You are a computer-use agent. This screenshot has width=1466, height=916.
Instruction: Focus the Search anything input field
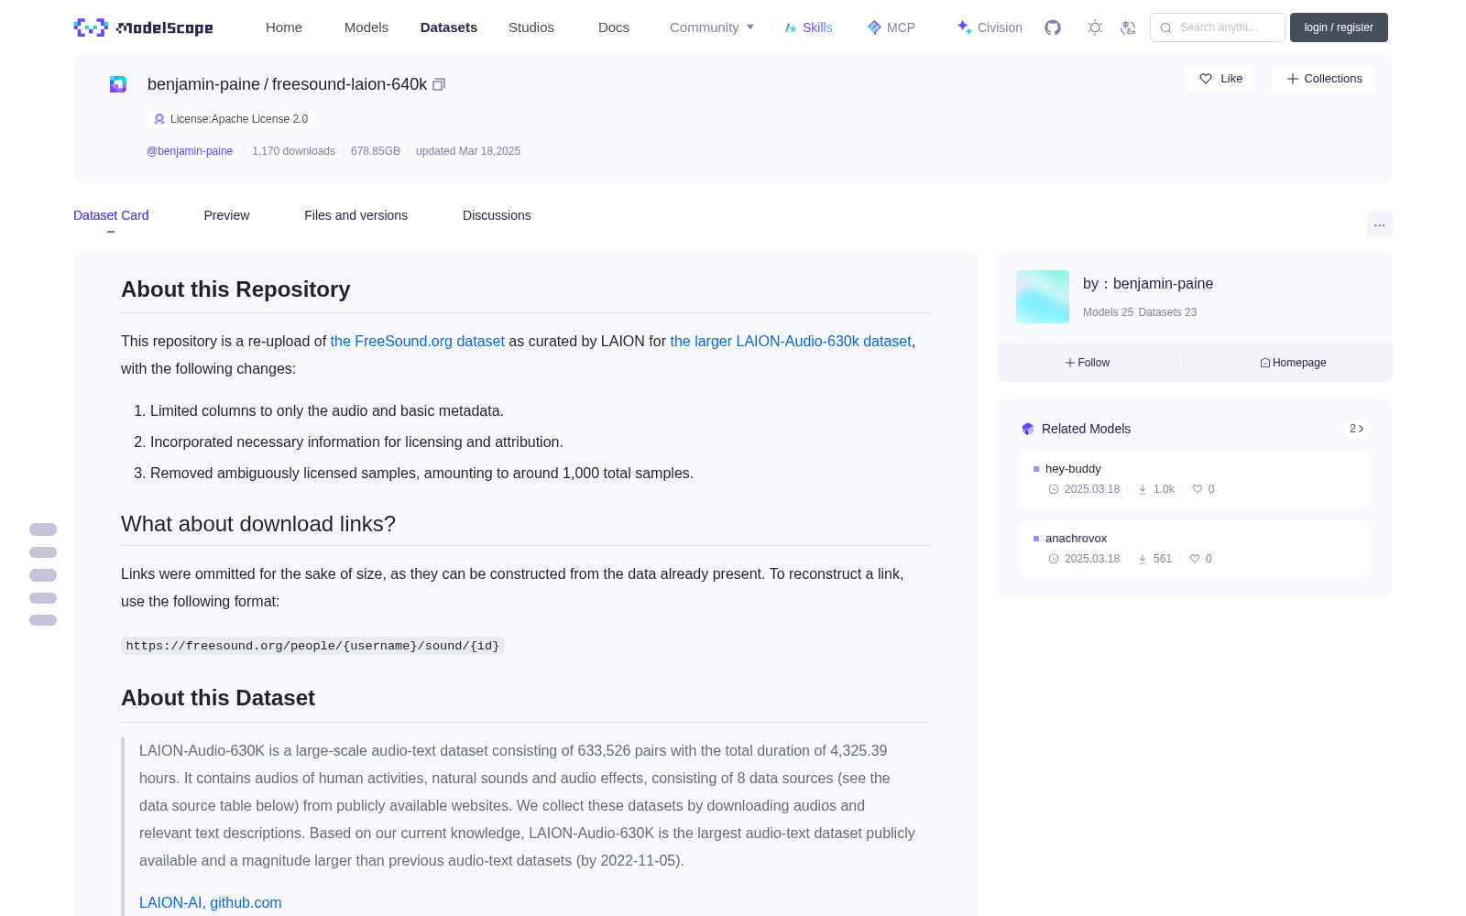(x=1218, y=27)
